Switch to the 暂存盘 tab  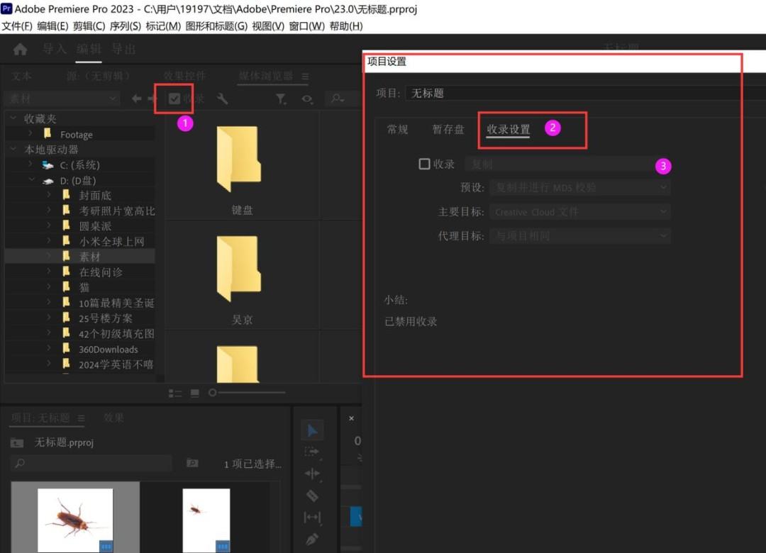coord(448,130)
